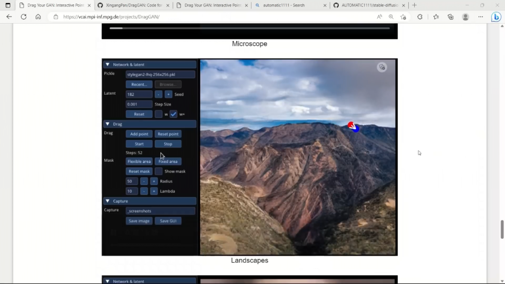
Task: Click the Save image button
Action: (139, 221)
